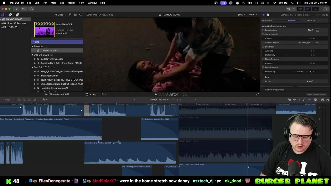Open macOS Spotlight search
The width and height of the screenshot is (331, 186).
(x=292, y=3)
